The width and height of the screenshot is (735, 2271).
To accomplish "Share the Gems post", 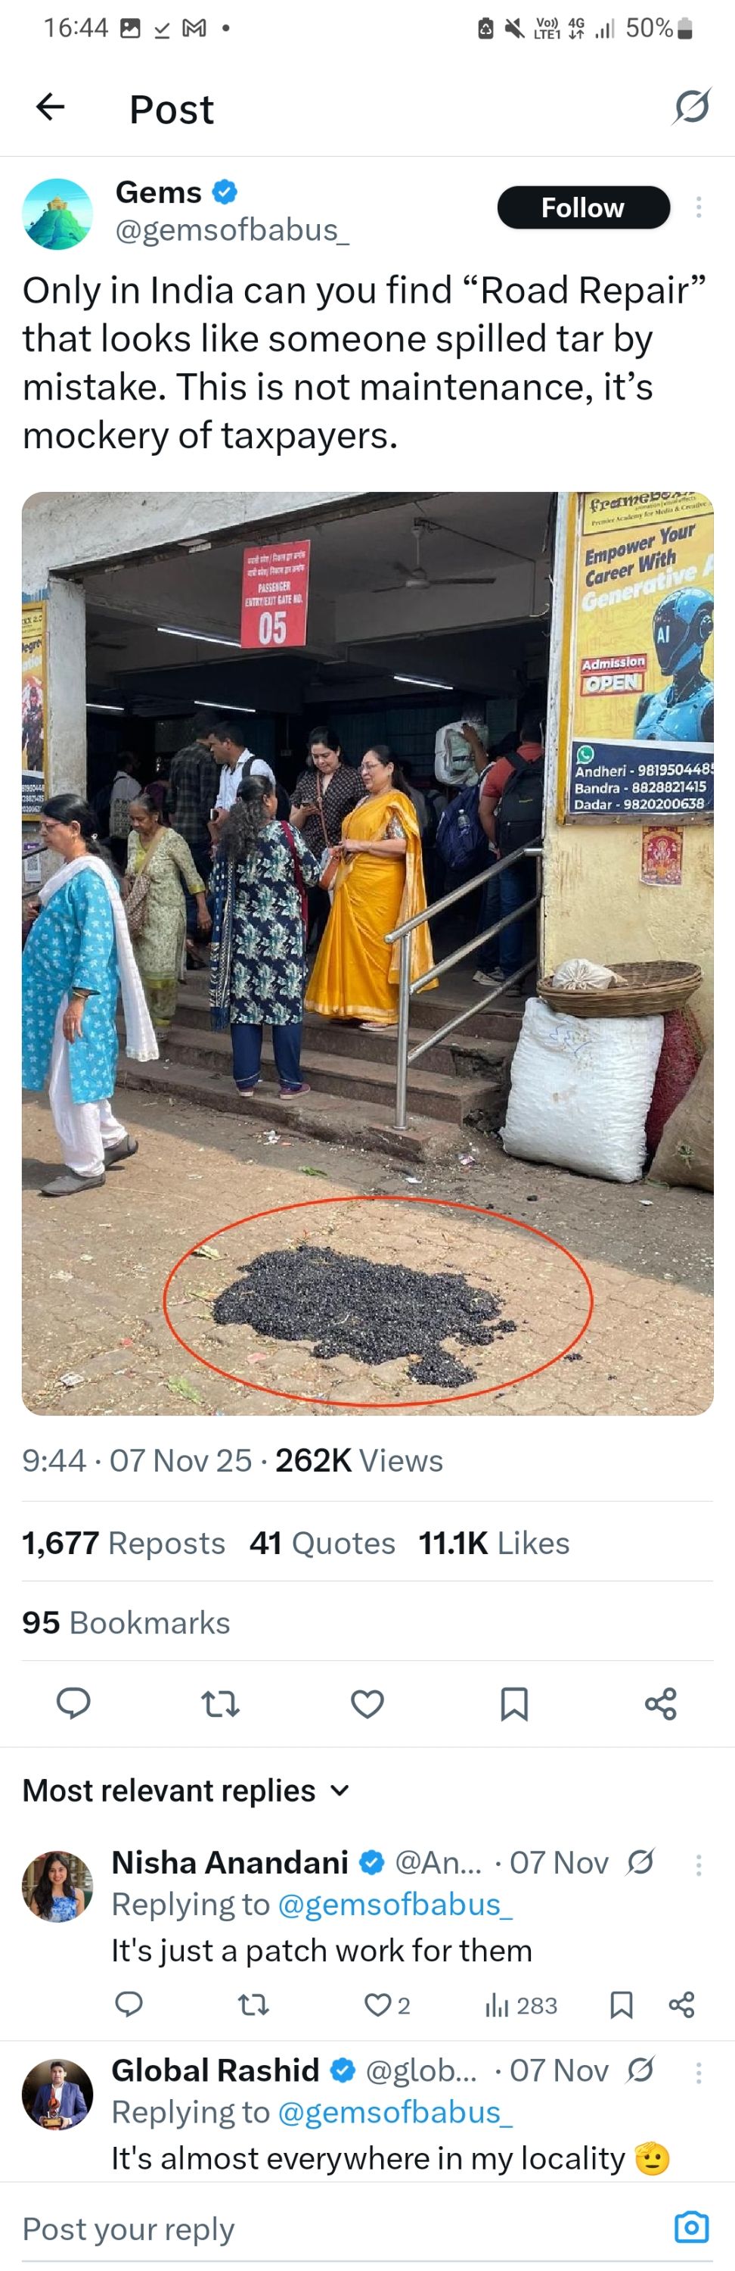I will 660,1703.
